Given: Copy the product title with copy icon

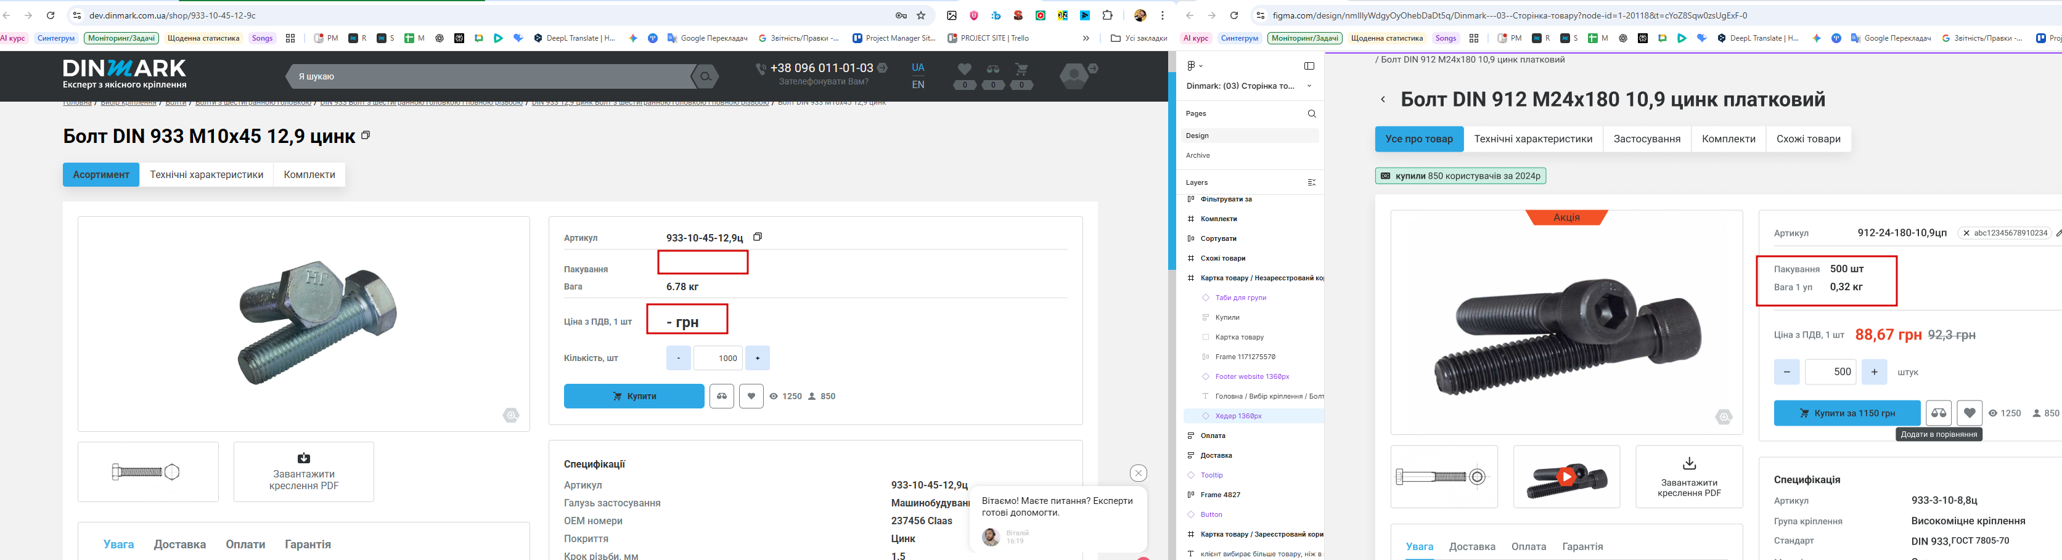Looking at the screenshot, I should pos(366,135).
